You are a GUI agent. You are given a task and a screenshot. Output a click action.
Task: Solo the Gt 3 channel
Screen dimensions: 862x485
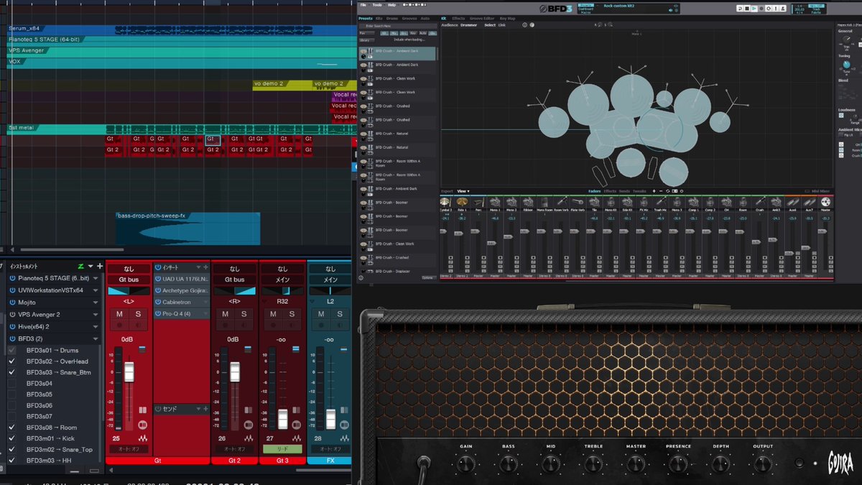[x=292, y=314]
